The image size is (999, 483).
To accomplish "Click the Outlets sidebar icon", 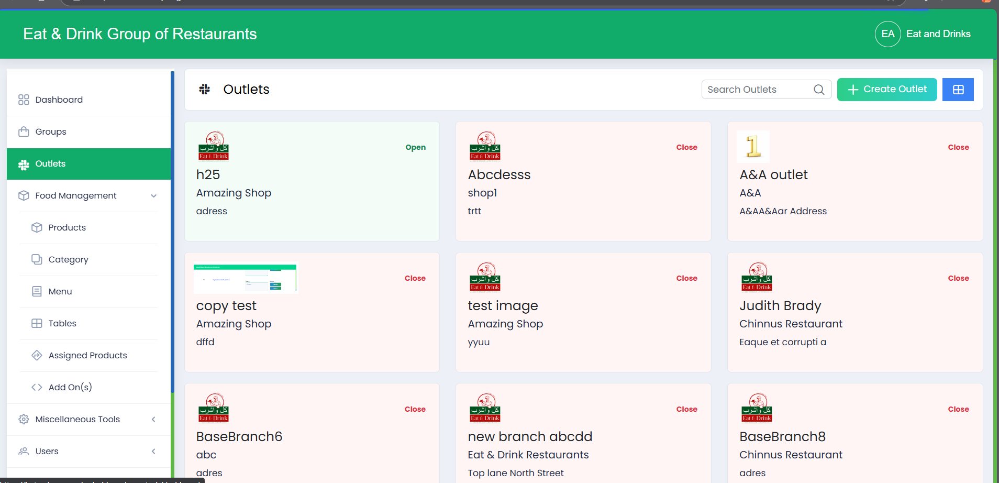I will click(24, 164).
